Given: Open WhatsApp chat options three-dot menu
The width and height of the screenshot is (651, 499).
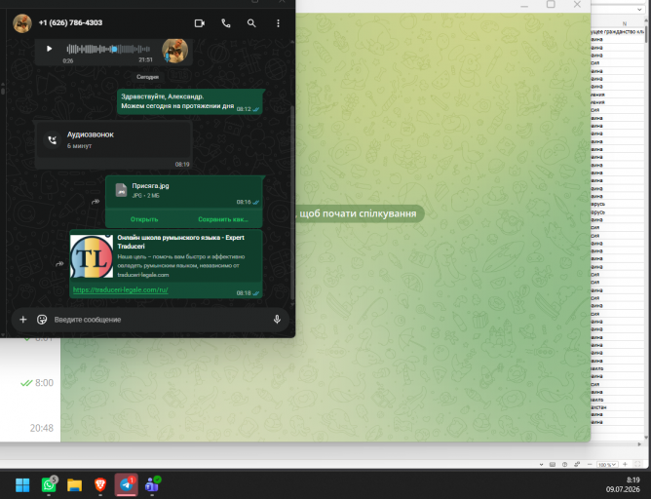Looking at the screenshot, I should 278,23.
